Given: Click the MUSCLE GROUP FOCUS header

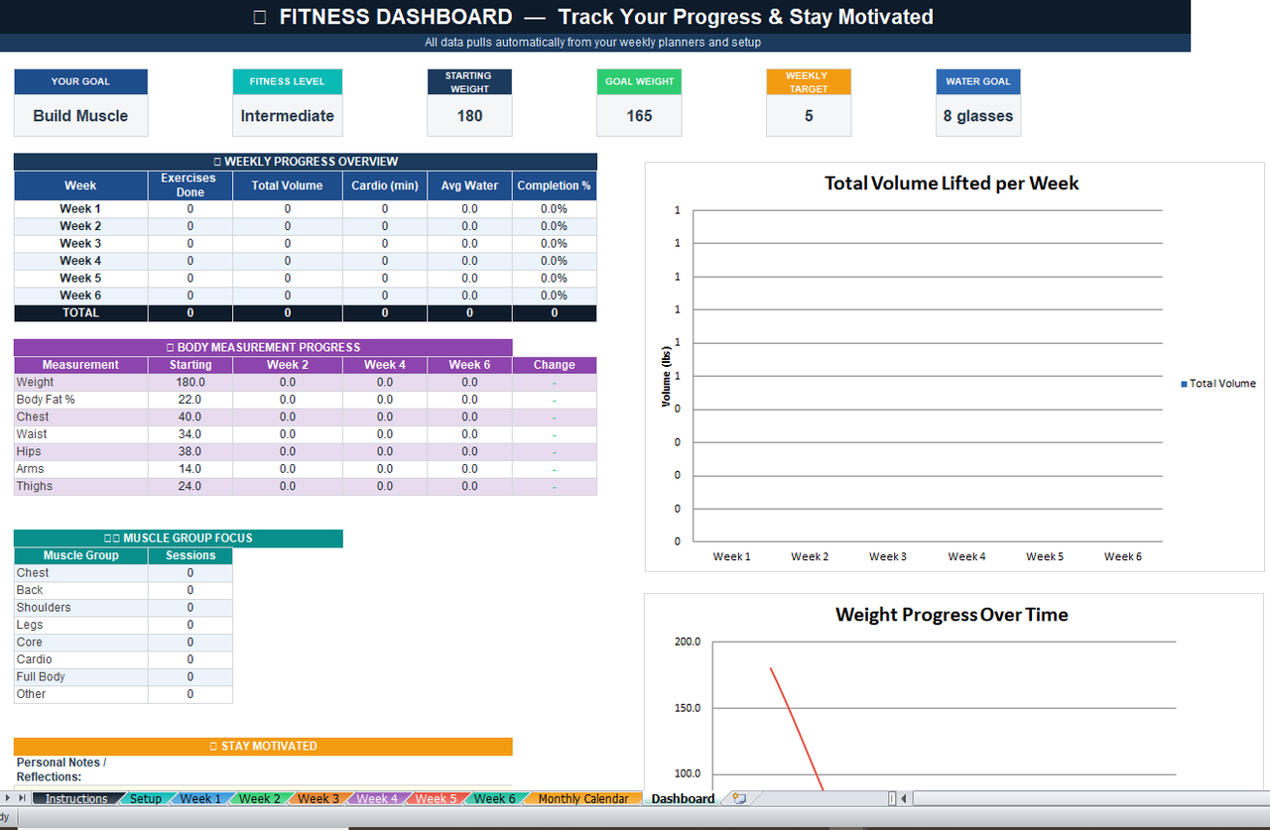Looking at the screenshot, I should click(179, 538).
